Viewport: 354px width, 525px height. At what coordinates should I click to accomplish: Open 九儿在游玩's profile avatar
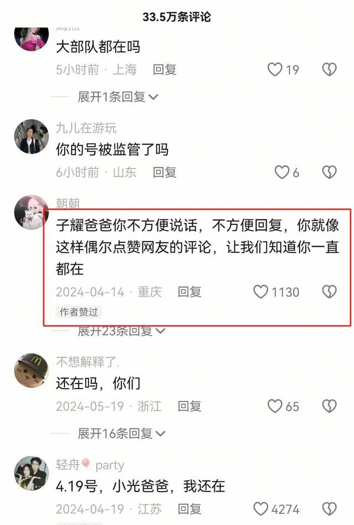[x=32, y=136]
